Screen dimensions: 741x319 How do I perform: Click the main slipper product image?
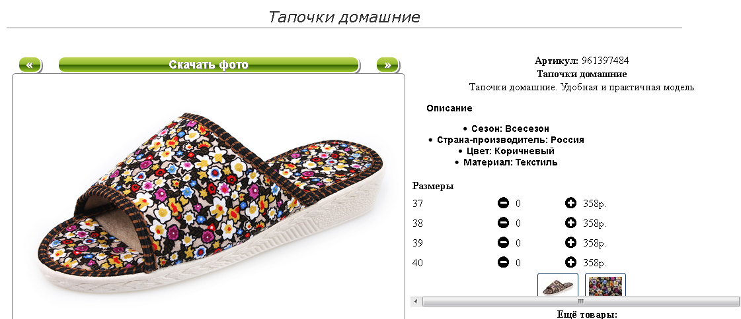click(x=208, y=202)
